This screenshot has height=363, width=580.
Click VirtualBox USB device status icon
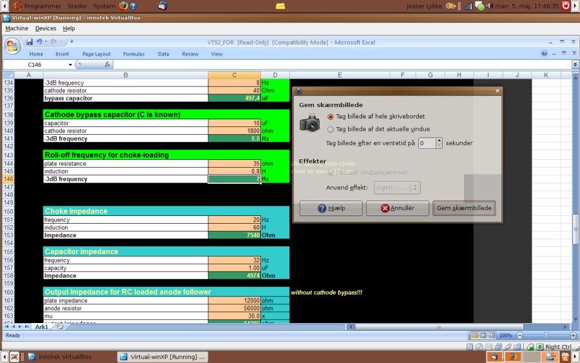coord(508,347)
